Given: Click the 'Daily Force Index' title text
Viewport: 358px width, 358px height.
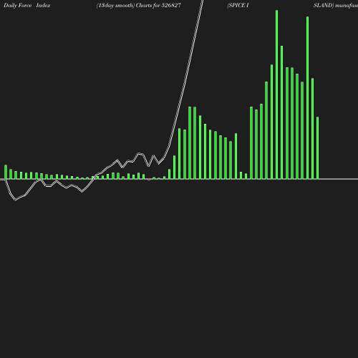Looking at the screenshot, I should click(x=27, y=6).
